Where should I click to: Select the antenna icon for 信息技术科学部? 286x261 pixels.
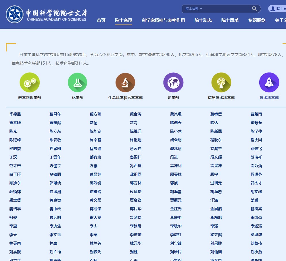click(x=221, y=82)
